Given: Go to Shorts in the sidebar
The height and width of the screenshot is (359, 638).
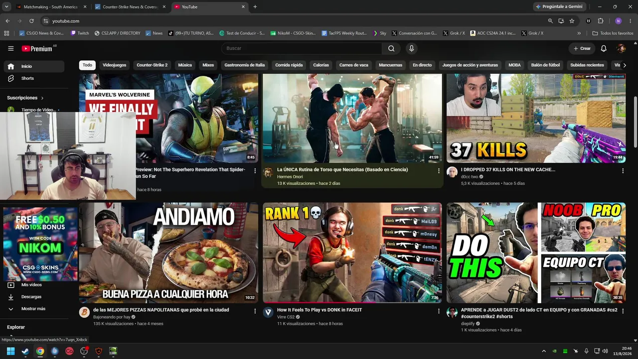Looking at the screenshot, I should coord(33,78).
